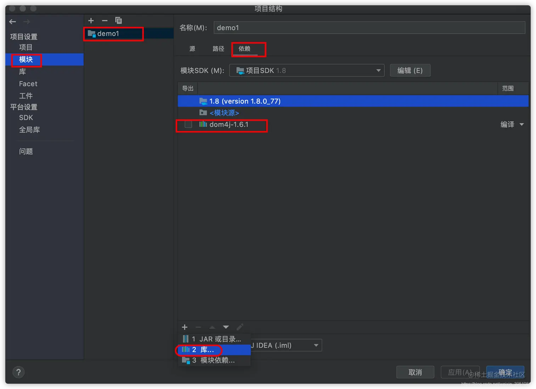This screenshot has width=536, height=389.
Task: Click the dom4j-1.6.1 library icon
Action: (x=203, y=124)
